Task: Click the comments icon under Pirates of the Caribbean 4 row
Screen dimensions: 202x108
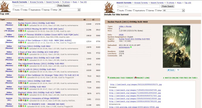Action: click(23, 43)
